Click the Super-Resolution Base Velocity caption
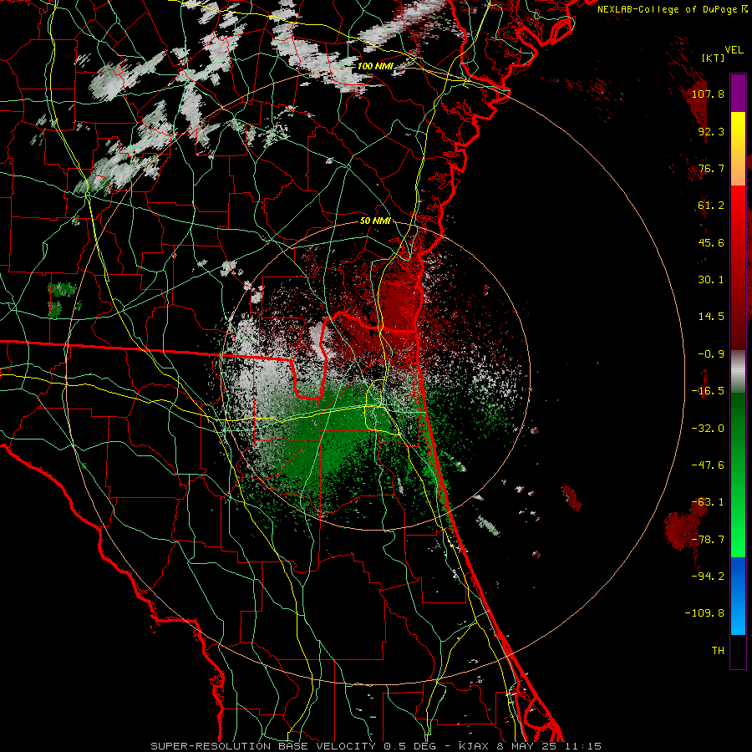 click(375, 746)
